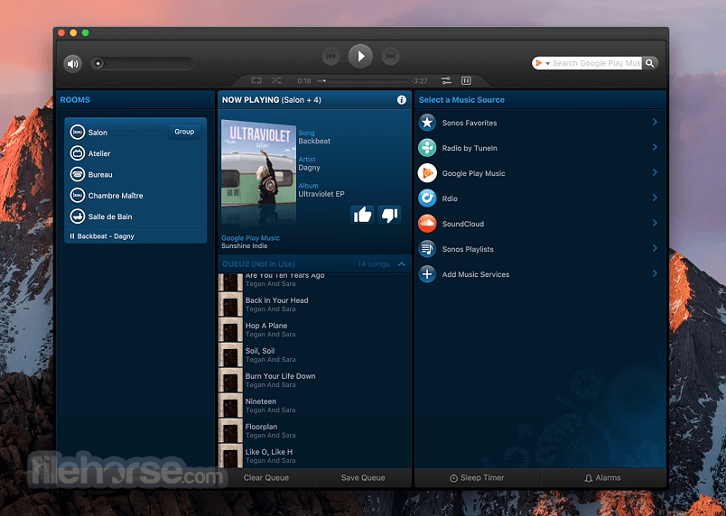Open SoundCloud music source
The height and width of the screenshot is (516, 726).
pyautogui.click(x=540, y=224)
